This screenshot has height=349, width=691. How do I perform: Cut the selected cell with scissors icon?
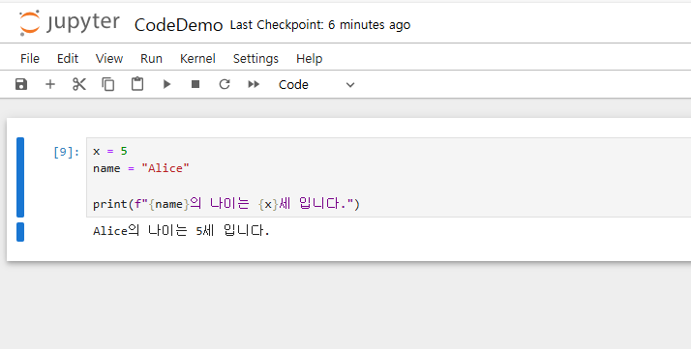pyautogui.click(x=79, y=84)
